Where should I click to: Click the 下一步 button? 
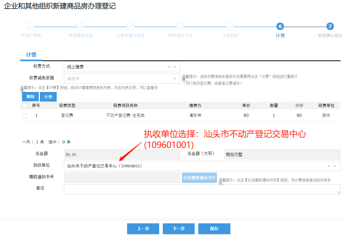point(178,229)
